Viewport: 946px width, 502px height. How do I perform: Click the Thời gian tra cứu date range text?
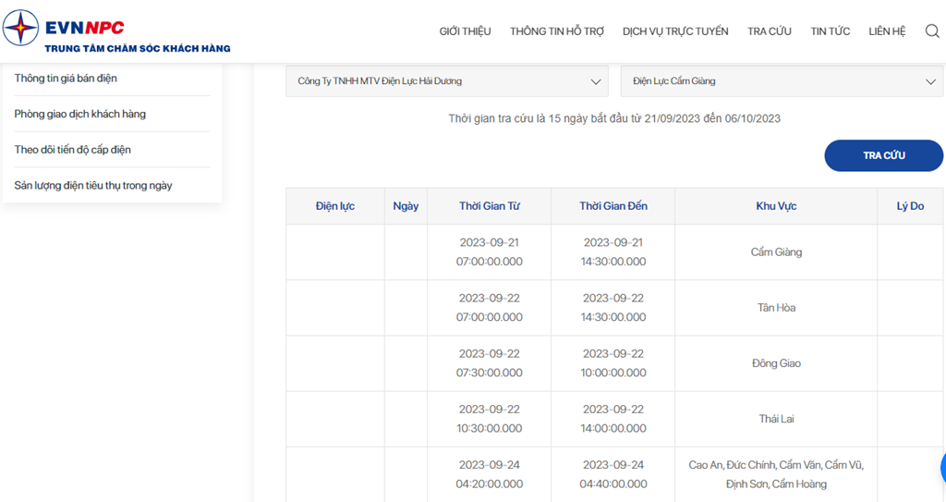614,118
